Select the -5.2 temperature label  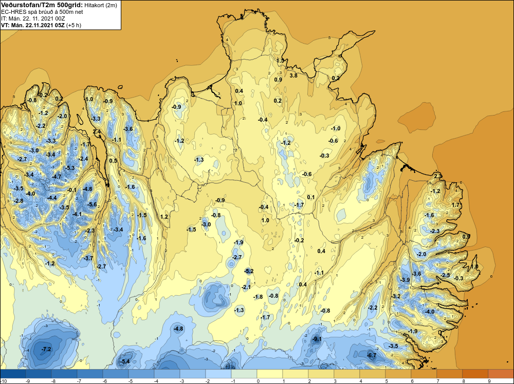click(249, 271)
